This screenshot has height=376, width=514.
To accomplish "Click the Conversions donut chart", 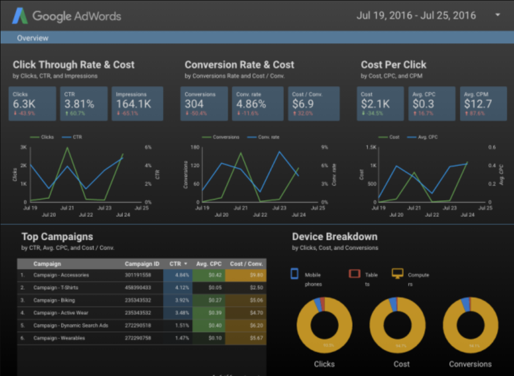I will pyautogui.click(x=470, y=325).
